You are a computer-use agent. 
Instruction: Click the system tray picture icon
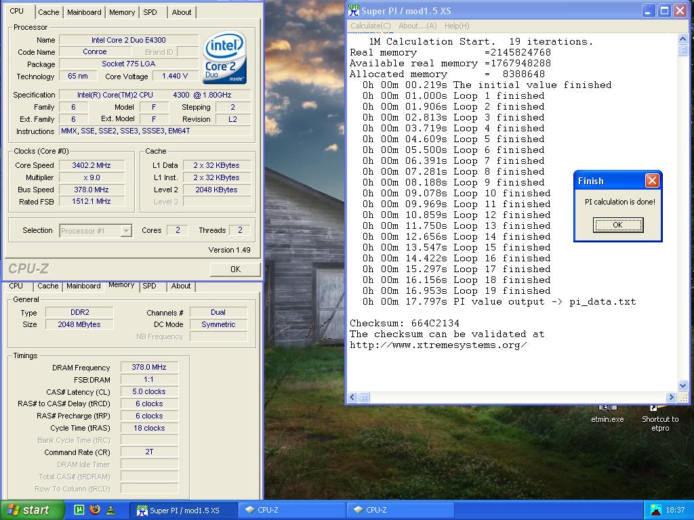click(x=655, y=511)
